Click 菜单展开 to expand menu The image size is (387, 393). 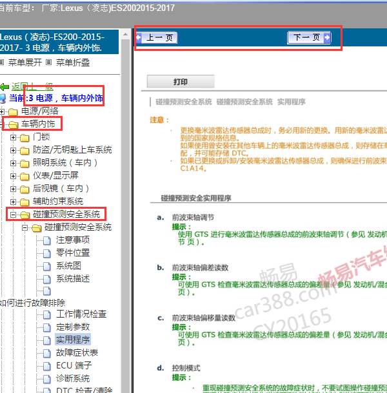pos(25,62)
